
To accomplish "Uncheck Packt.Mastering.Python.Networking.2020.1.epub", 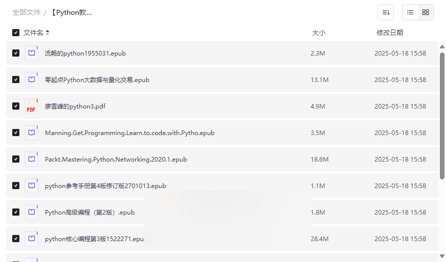I will pos(16,159).
